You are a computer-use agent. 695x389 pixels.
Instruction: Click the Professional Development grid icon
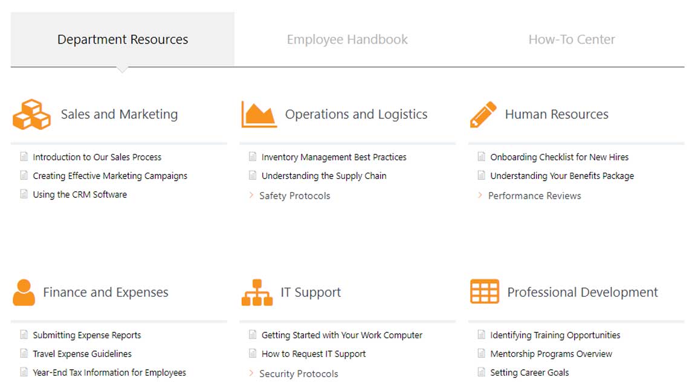click(x=484, y=292)
